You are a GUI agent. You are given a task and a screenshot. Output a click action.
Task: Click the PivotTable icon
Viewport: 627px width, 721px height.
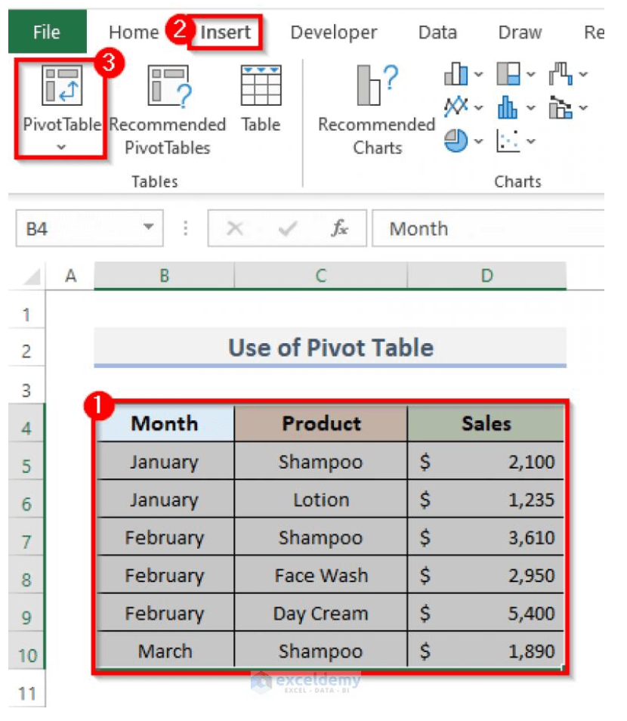(x=62, y=85)
